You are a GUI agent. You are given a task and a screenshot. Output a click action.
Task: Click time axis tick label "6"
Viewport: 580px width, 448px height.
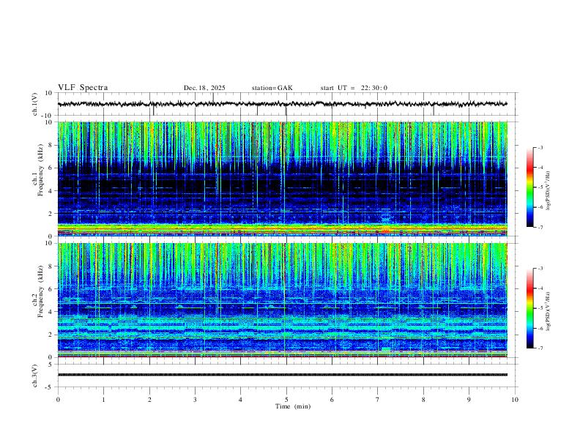[332, 400]
